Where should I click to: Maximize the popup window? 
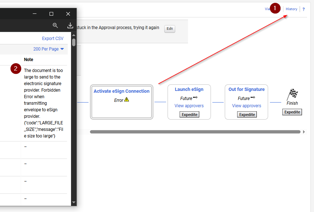point(51,14)
